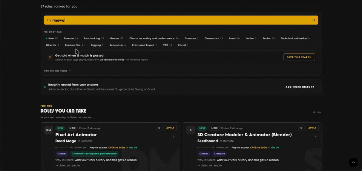Viewport: 362px width, 171px height.
Task: Filter by the Cinematics tag
Action: click(x=214, y=38)
